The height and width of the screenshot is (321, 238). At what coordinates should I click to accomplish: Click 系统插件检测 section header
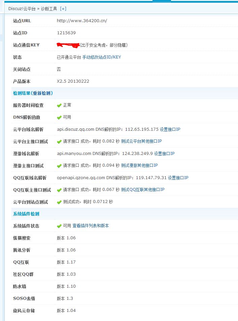[x=26, y=214]
